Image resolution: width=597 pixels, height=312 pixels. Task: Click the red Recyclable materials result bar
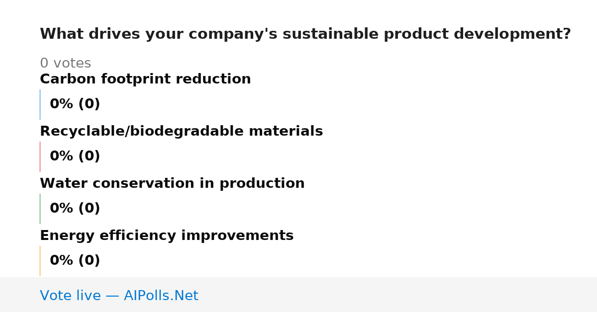(40, 156)
